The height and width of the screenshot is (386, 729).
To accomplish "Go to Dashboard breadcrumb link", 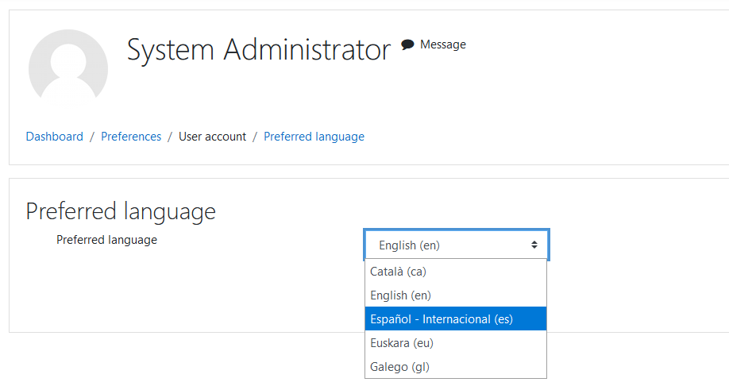I will [54, 137].
